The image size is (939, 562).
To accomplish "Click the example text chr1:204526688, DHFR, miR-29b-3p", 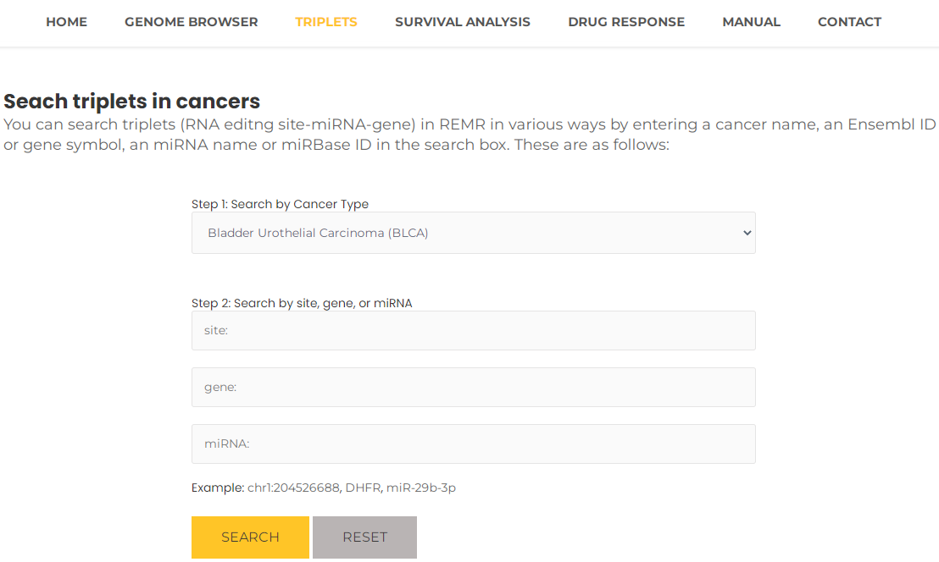I will click(352, 488).
